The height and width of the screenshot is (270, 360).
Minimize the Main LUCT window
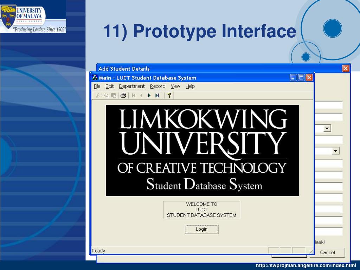click(293, 78)
